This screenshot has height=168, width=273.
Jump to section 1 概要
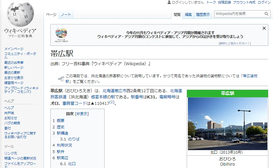coord(60,121)
